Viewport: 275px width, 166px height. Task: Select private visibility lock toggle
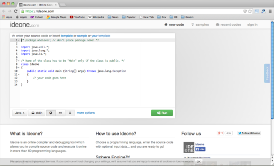click(x=70, y=113)
